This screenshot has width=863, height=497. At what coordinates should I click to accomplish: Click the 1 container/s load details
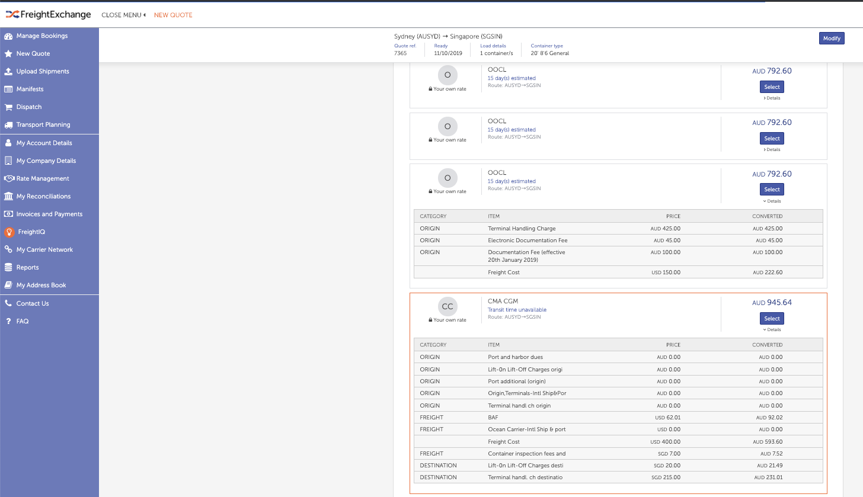(497, 53)
